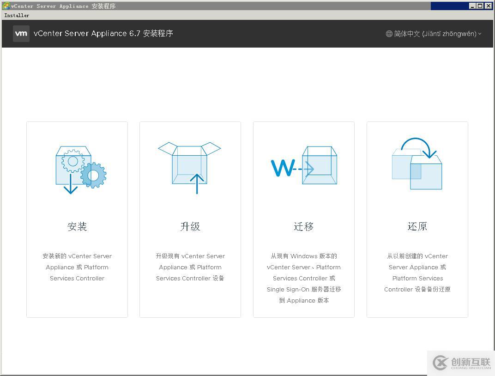The width and height of the screenshot is (495, 376).
Task: Click the globe language icon
Action: (389, 34)
